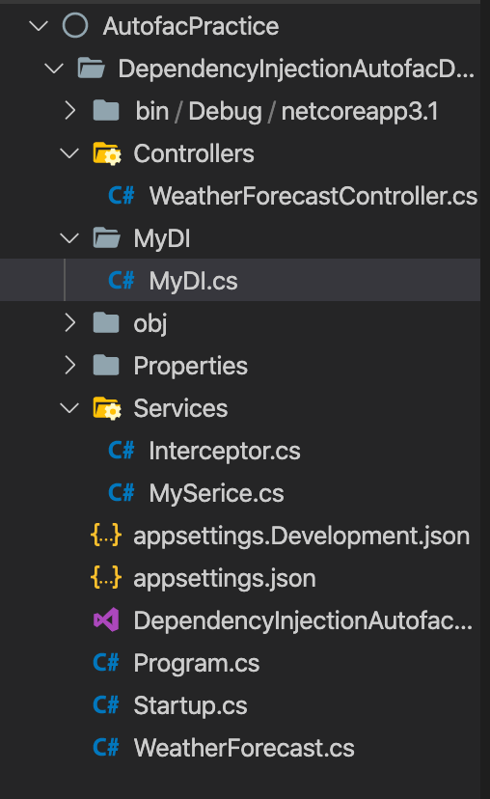Open Program.cs file
This screenshot has width=490, height=799.
point(197,664)
